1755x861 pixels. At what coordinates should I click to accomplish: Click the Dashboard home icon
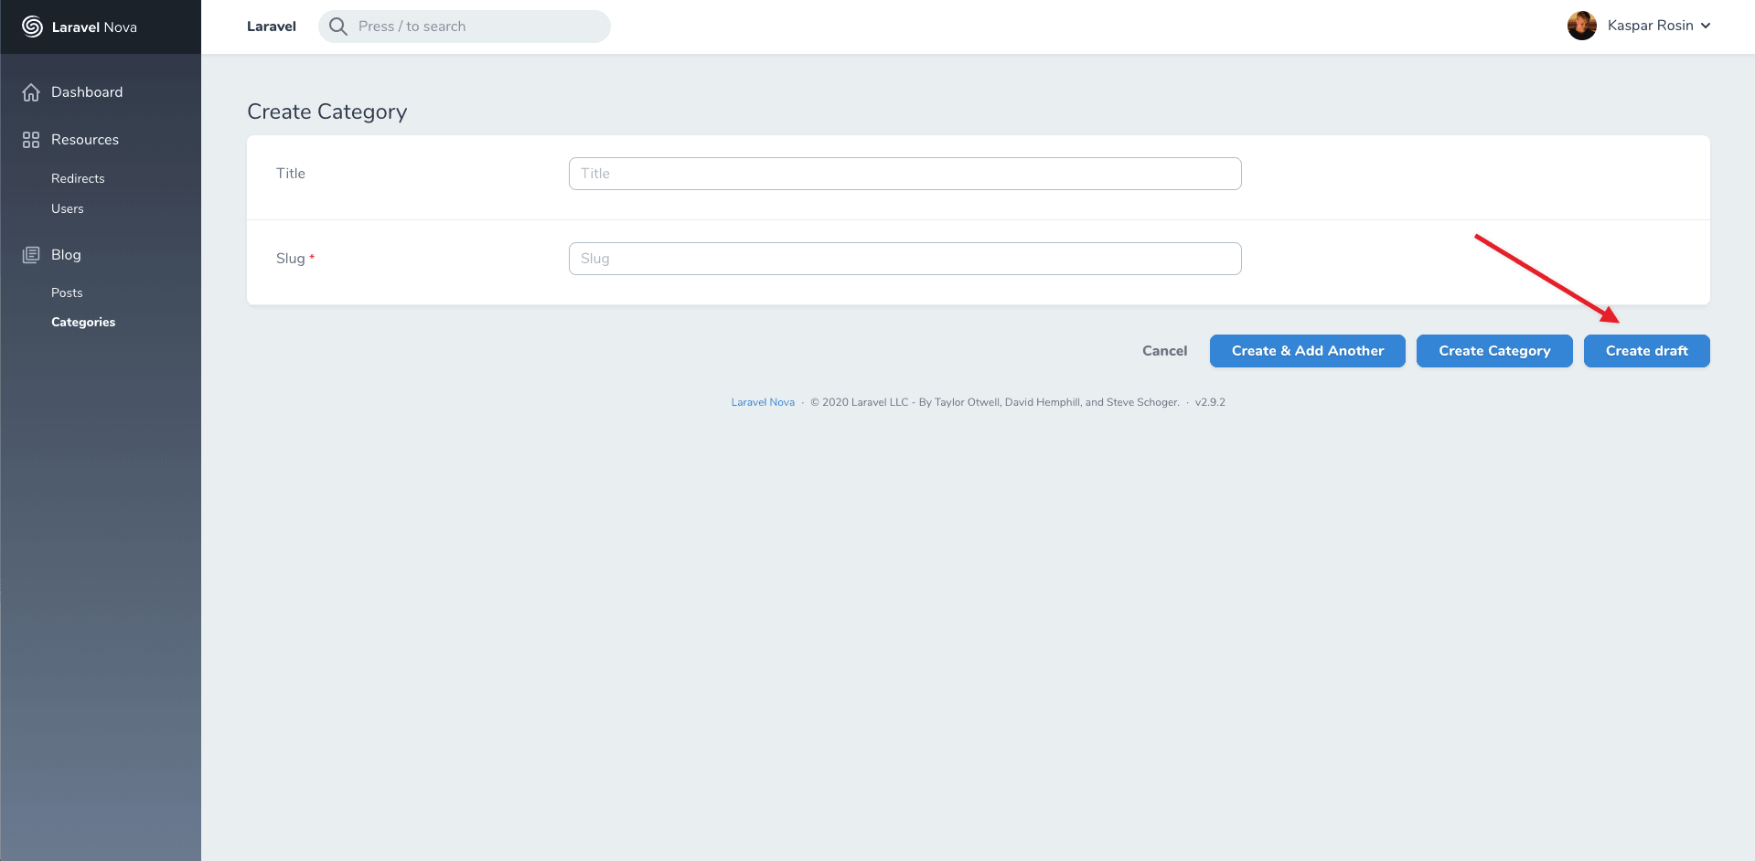[x=31, y=92]
